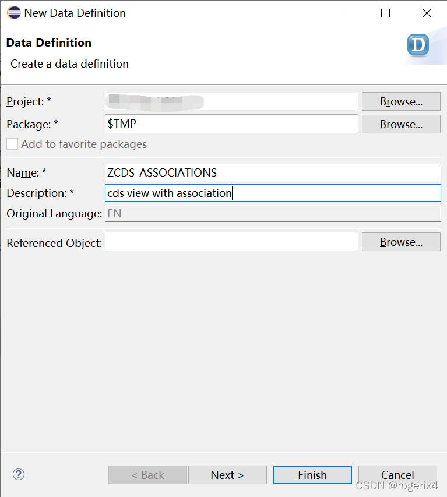
Task: Focus the Package field containing $TMP
Action: click(x=231, y=124)
